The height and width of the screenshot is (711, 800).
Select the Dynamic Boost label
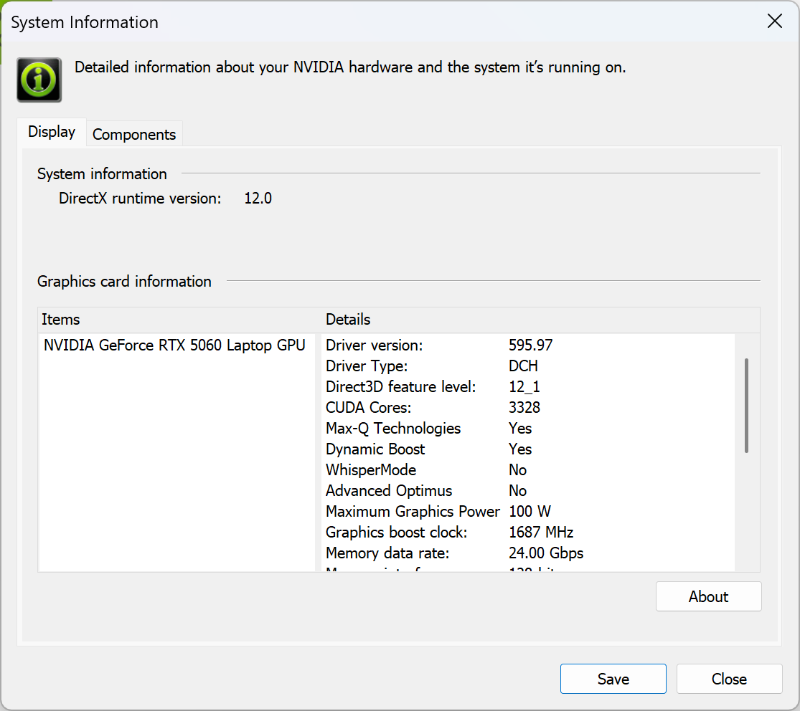pyautogui.click(x=375, y=449)
